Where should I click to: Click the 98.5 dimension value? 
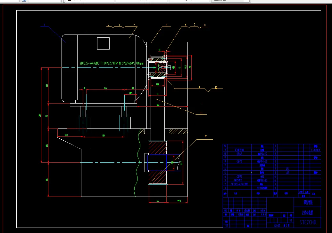coord(66,135)
